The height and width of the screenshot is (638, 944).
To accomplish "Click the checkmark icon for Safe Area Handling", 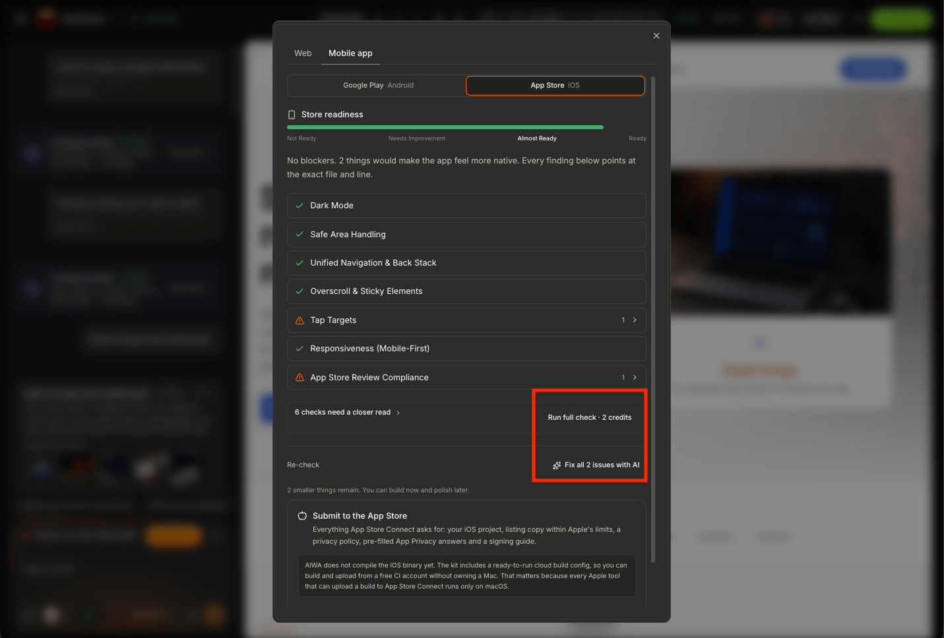I will [299, 234].
